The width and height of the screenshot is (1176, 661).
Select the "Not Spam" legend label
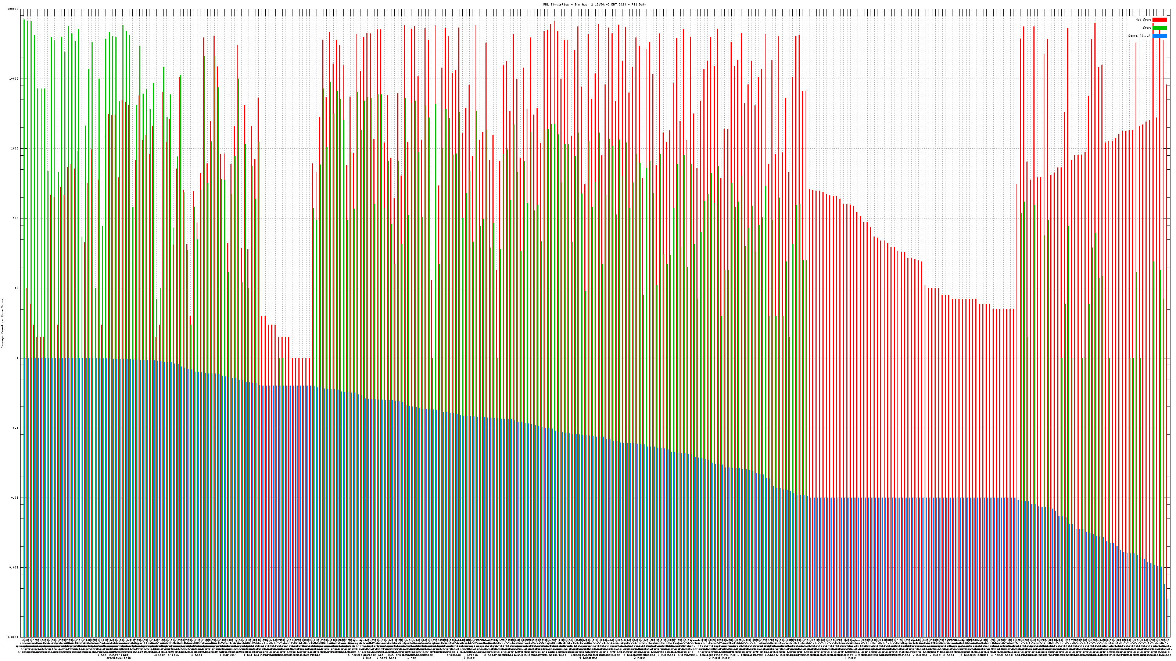pyautogui.click(x=1143, y=19)
